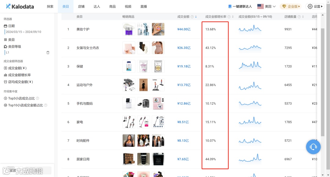Viewport: 330px width, 177px height.
Task: Open the 美国 country dropdown
Action: (267, 6)
